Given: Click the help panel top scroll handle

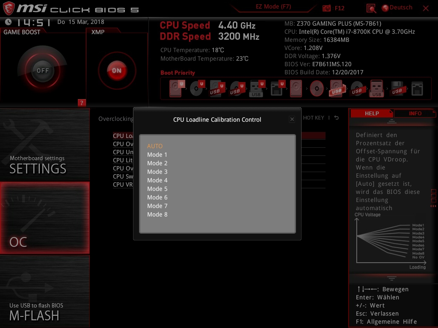Looking at the screenshot, I should (392, 121).
